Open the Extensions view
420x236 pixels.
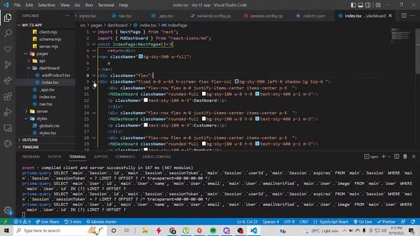click(8, 96)
